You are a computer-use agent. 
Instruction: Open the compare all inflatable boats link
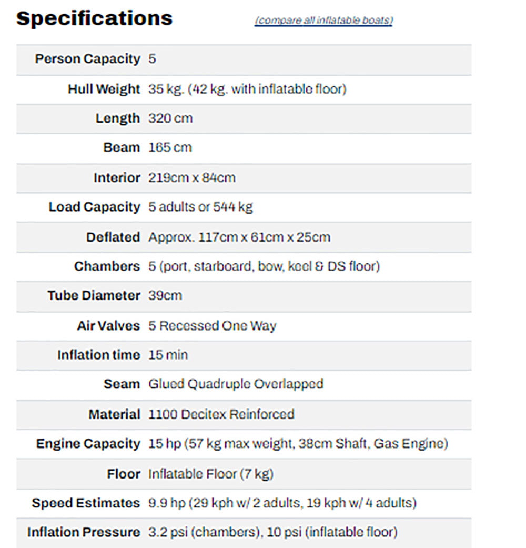pos(323,21)
